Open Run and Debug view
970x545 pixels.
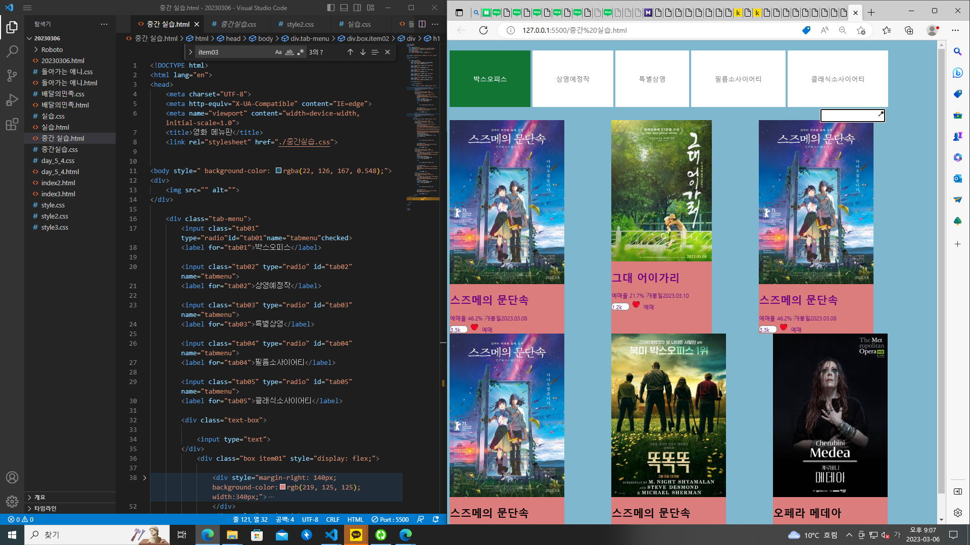[x=12, y=100]
